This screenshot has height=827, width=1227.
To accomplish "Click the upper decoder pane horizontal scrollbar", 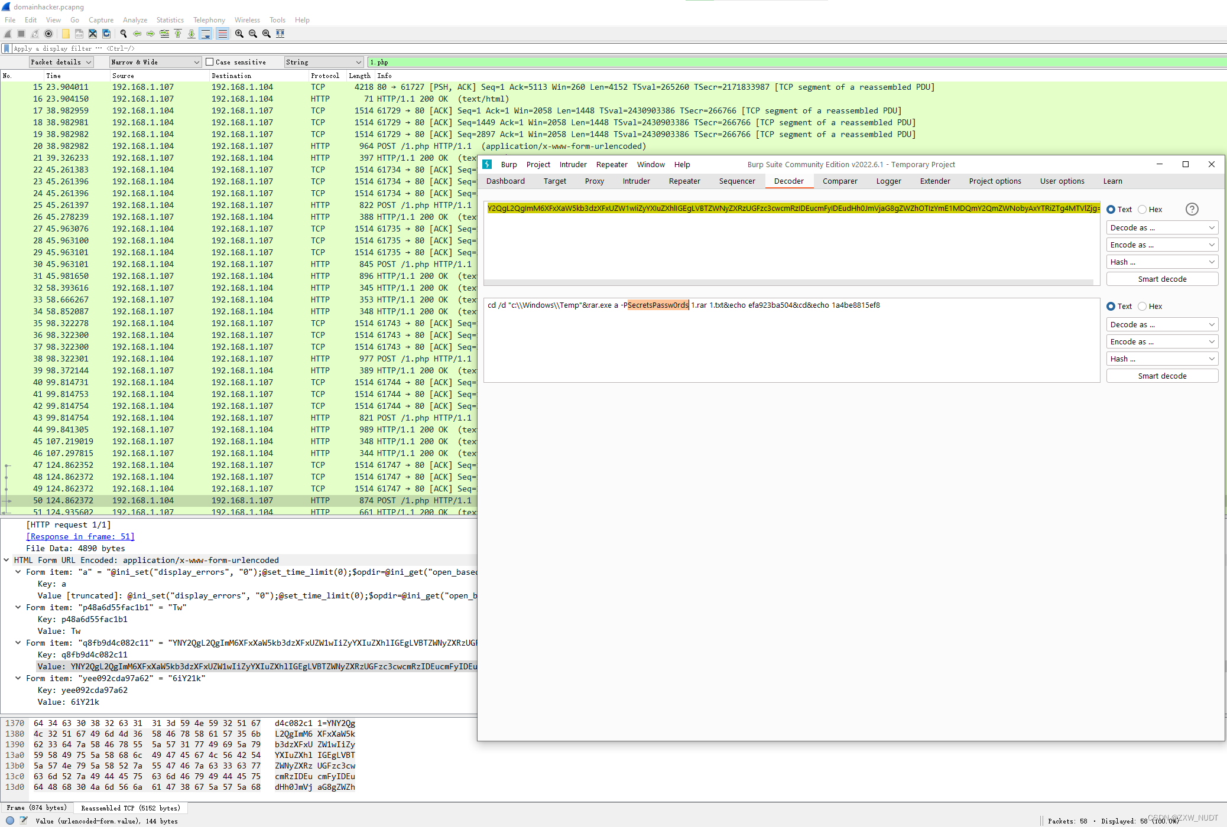I will coord(788,282).
